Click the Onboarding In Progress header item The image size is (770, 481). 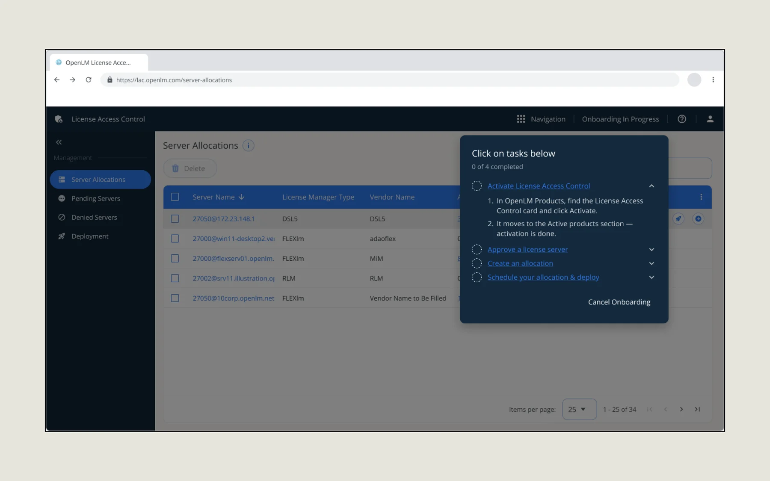point(620,119)
